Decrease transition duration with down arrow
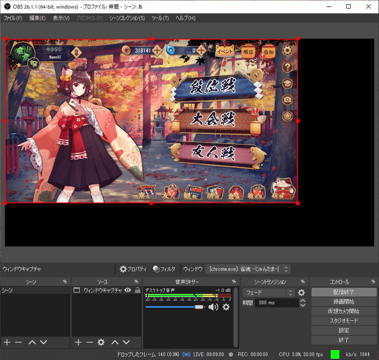Viewport: 379px width, 360px height. click(303, 305)
